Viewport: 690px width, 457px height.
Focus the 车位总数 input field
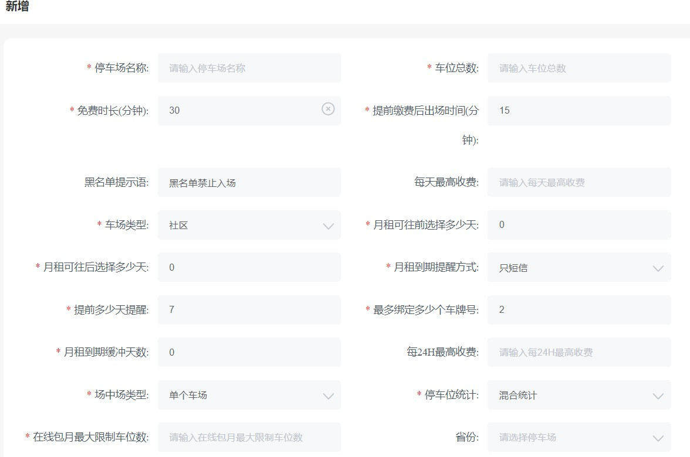click(x=579, y=68)
